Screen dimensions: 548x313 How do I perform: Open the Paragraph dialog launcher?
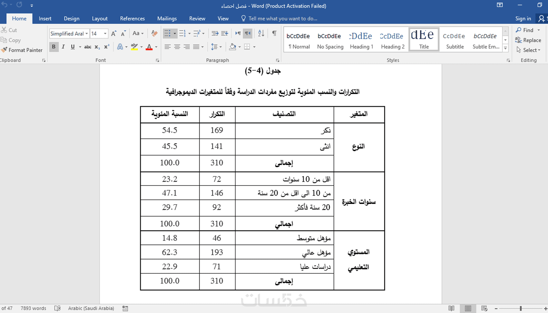278,60
